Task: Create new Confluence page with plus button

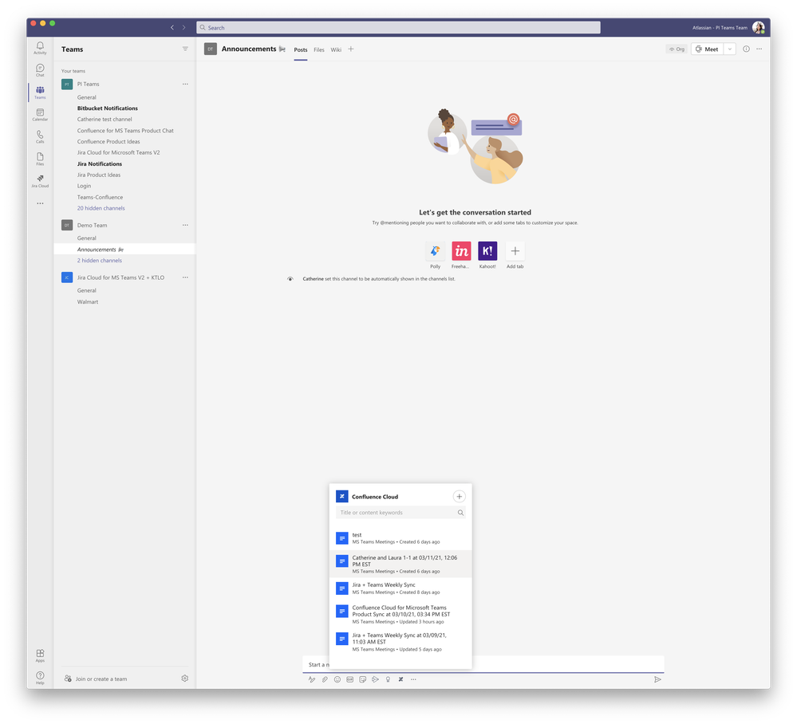Action: click(x=459, y=497)
